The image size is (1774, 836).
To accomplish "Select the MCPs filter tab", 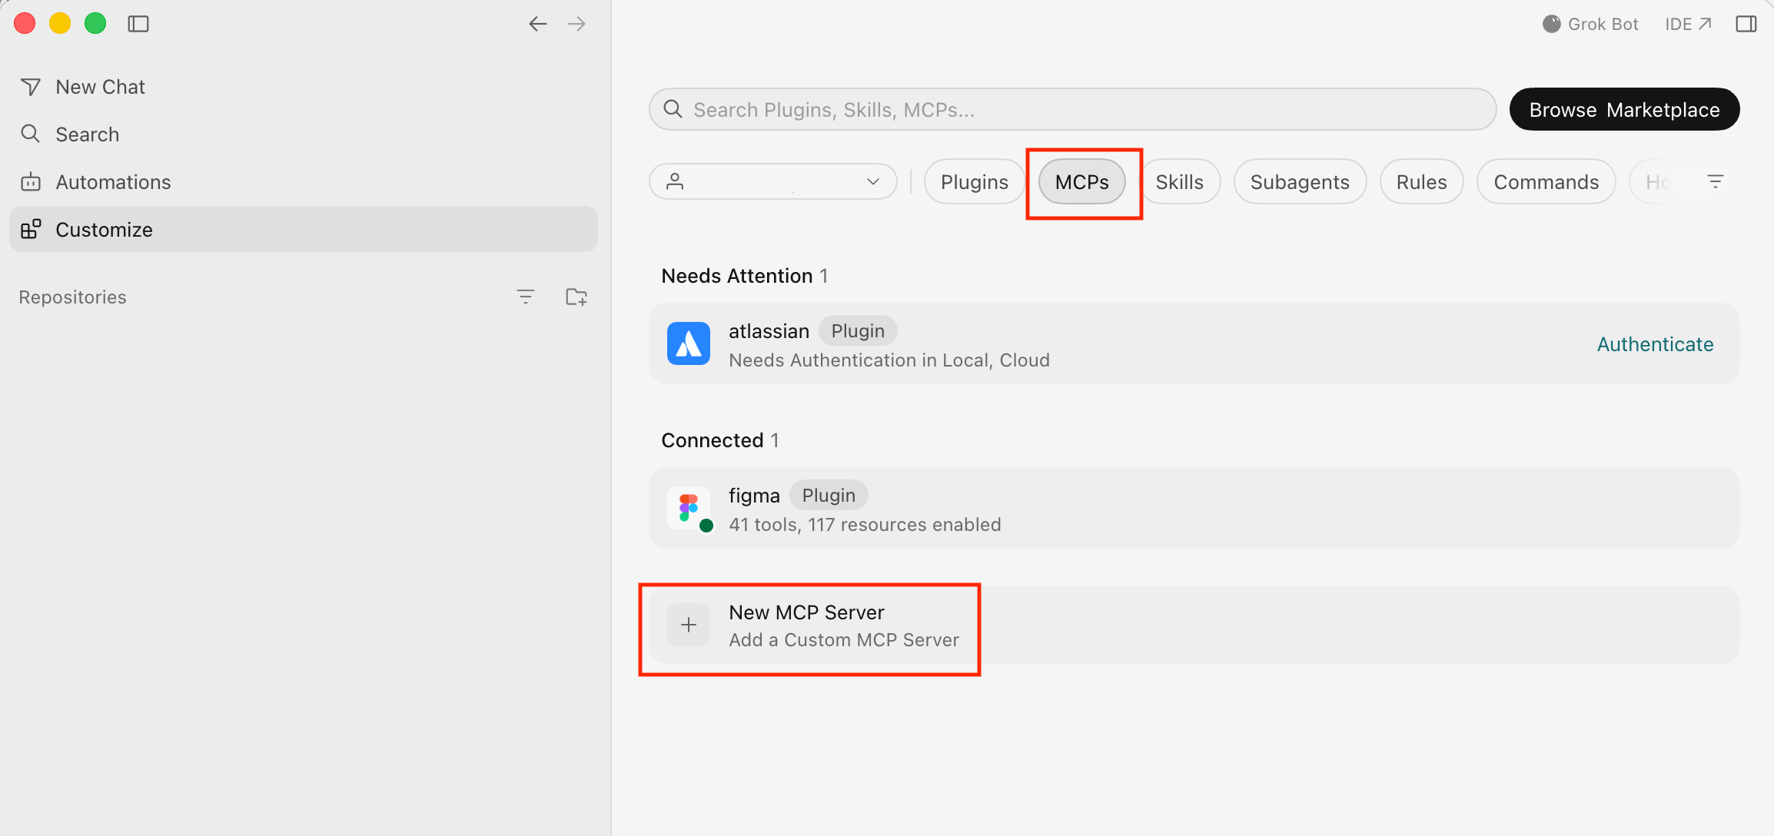I will (x=1081, y=182).
